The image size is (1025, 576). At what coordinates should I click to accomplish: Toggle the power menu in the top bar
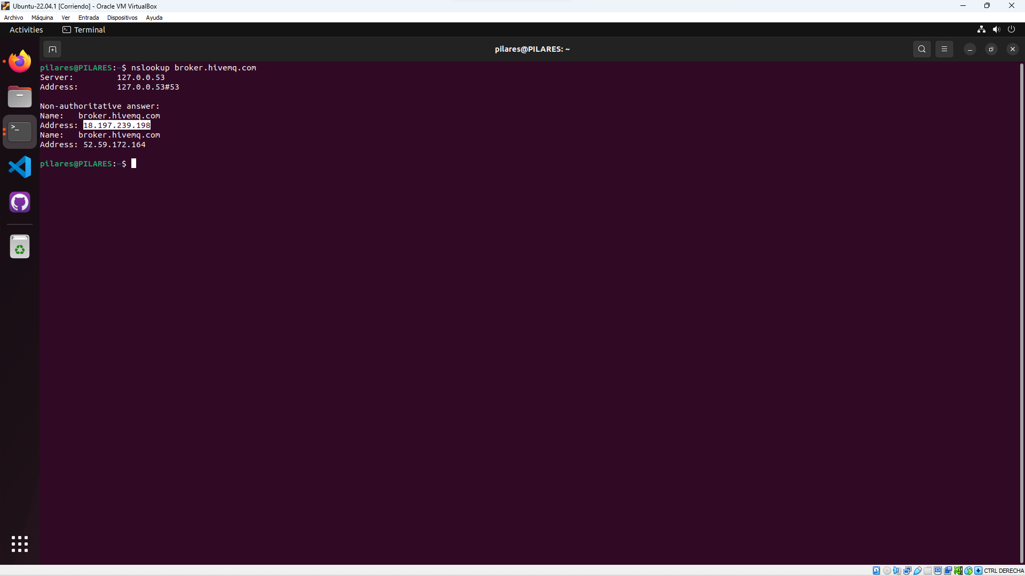[x=1012, y=29]
